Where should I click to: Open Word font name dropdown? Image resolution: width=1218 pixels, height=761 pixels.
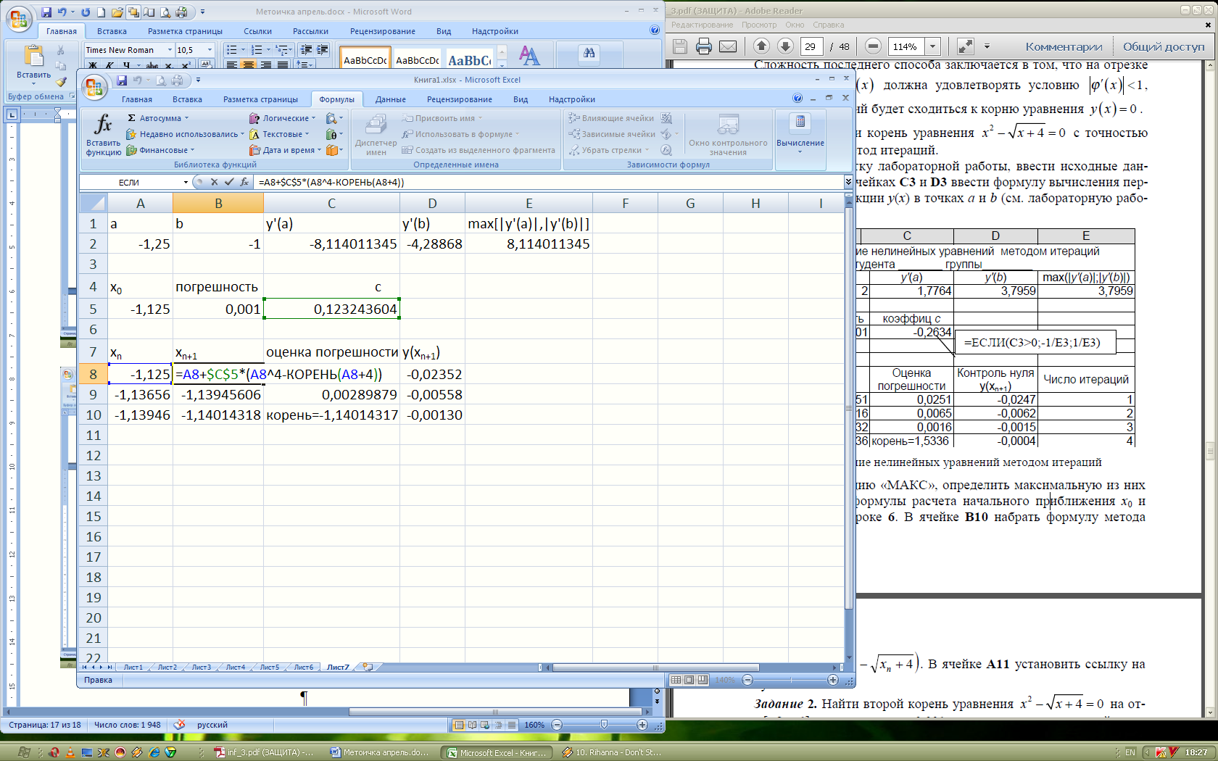coord(170,50)
